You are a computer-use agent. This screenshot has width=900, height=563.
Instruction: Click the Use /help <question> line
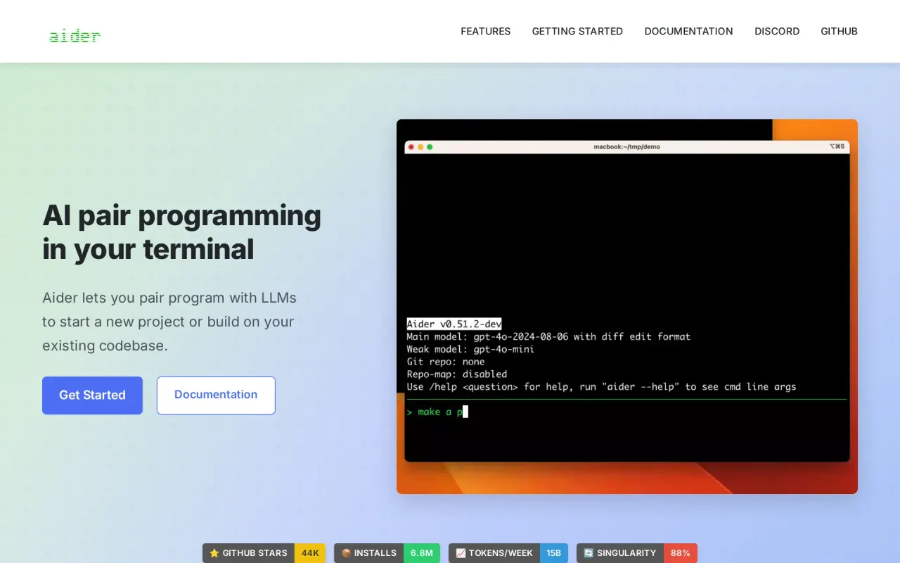pos(601,387)
